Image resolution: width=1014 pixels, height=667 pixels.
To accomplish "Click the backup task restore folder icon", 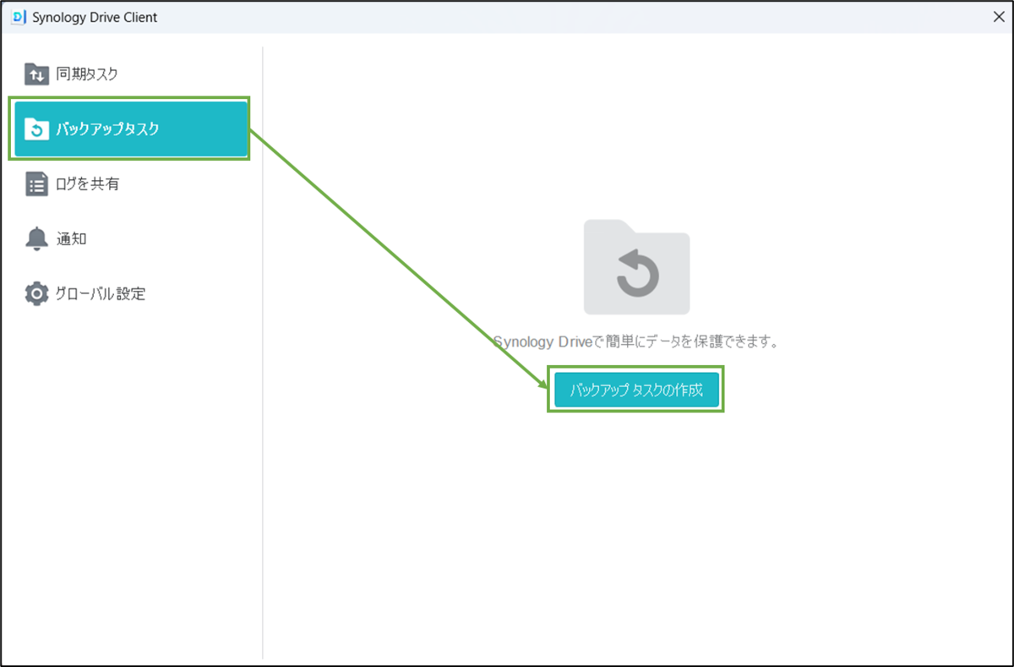I will click(36, 129).
